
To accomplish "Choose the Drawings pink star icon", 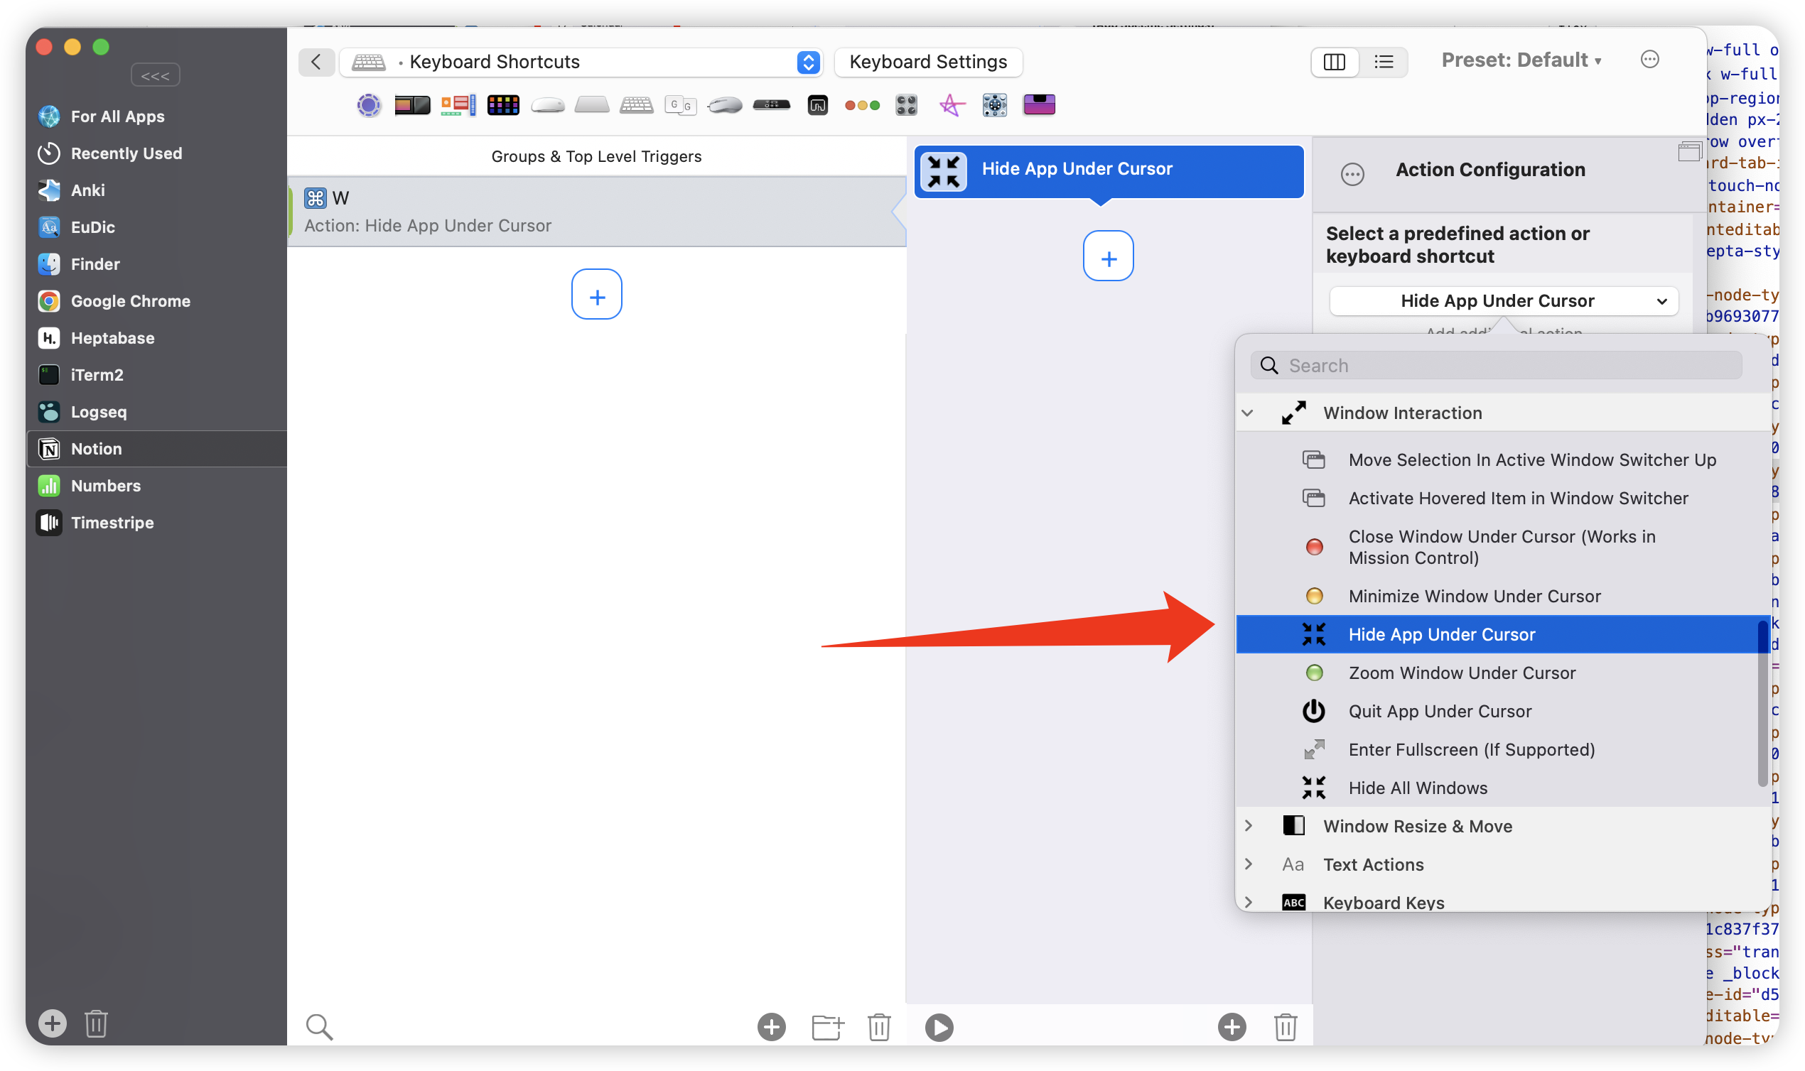I will point(952,105).
